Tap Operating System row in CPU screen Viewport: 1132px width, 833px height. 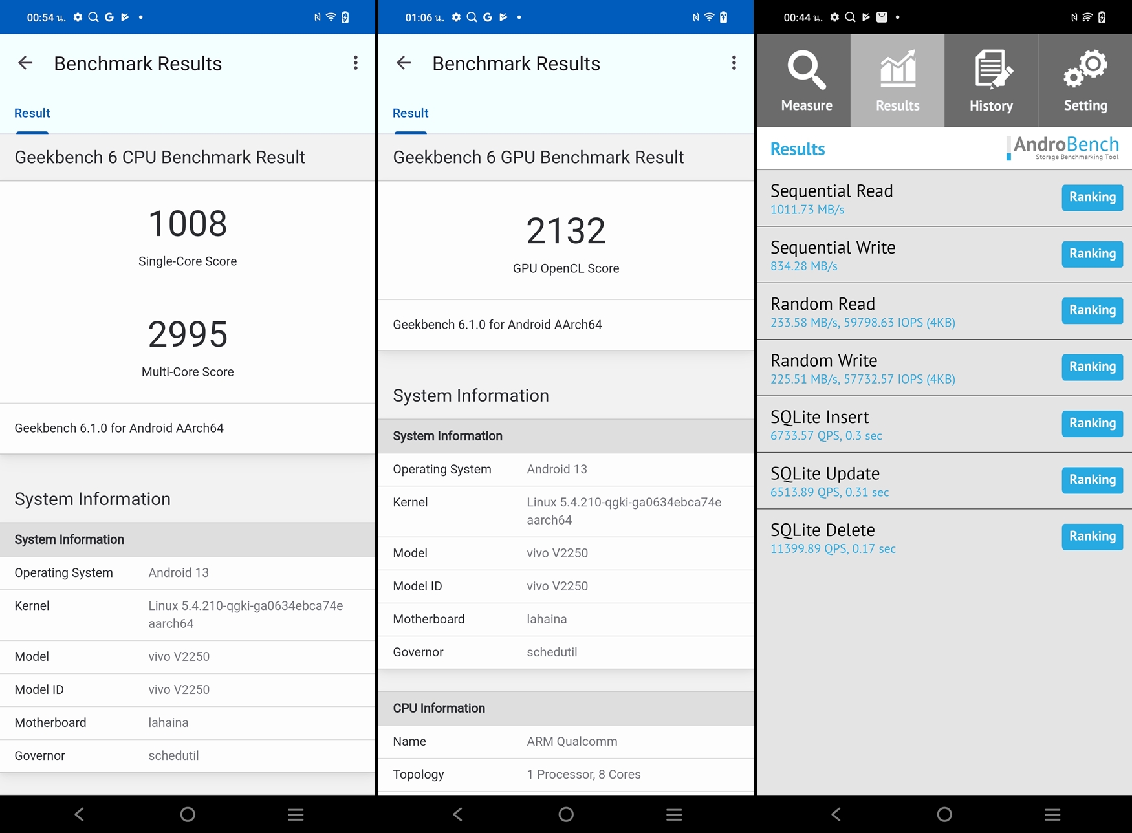(188, 573)
